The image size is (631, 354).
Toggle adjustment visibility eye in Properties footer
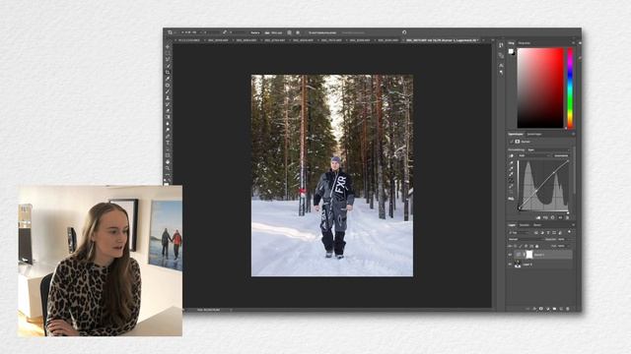[560, 218]
